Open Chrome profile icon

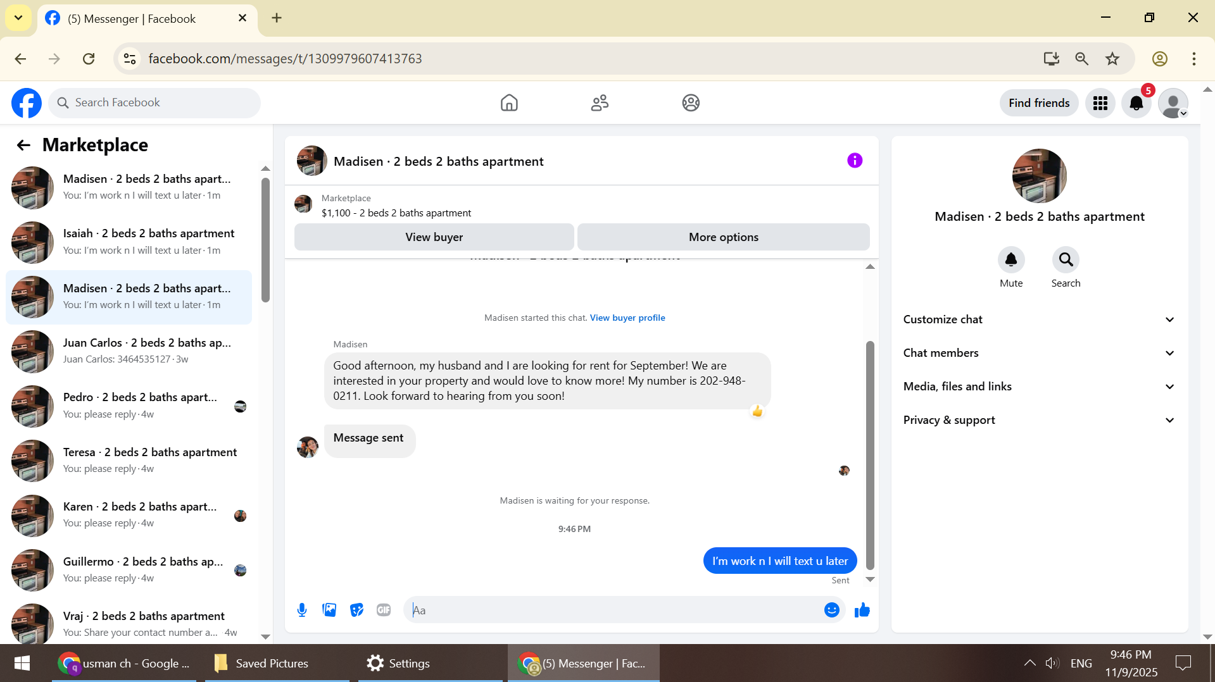click(x=1160, y=59)
